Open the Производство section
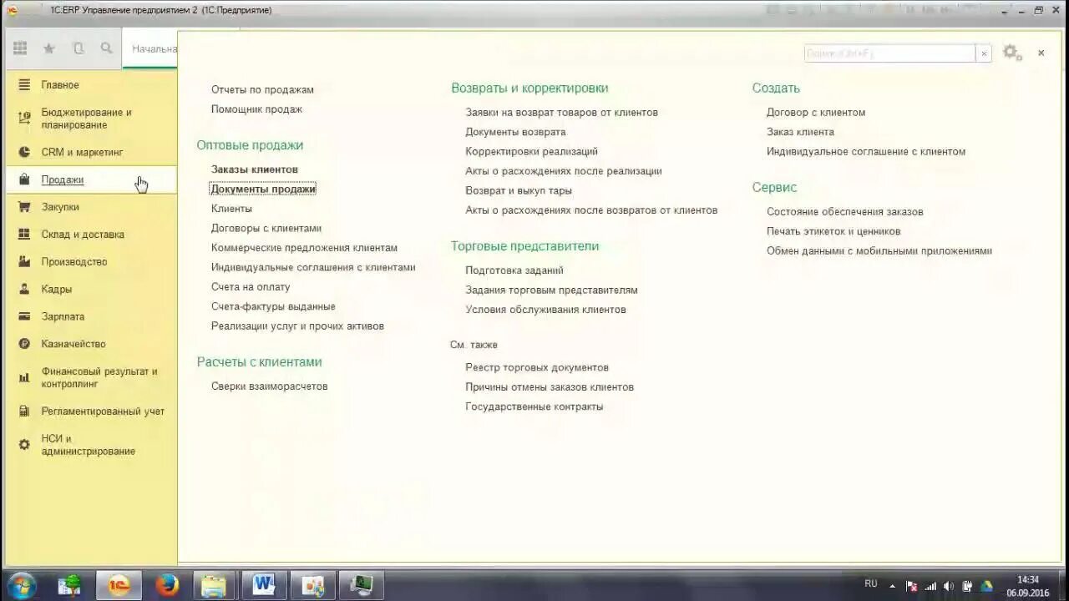Viewport: 1069px width, 601px height. click(x=74, y=261)
